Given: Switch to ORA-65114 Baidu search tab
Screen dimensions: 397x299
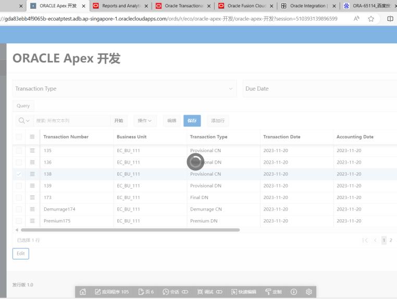Looking at the screenshot, I should coord(370,6).
